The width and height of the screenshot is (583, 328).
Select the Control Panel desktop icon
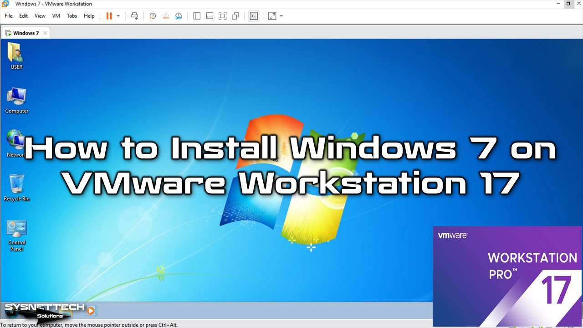coord(17,236)
